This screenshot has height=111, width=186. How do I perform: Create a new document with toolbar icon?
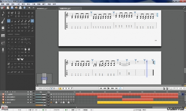tap(8, 8)
